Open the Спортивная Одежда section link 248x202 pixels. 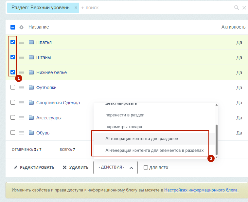pyautogui.click(x=58, y=103)
